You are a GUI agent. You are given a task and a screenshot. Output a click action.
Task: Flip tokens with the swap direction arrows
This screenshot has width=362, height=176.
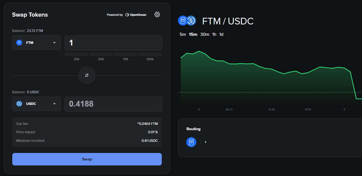(87, 75)
